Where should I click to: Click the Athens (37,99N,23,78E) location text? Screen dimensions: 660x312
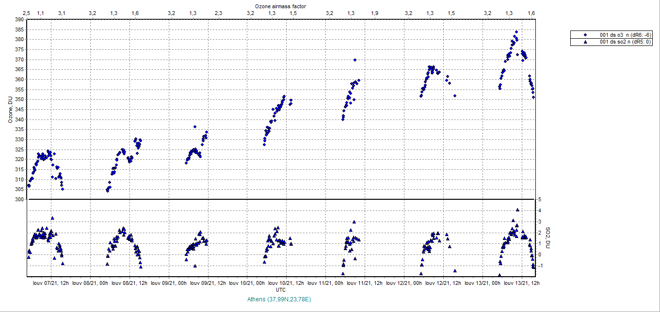pyautogui.click(x=279, y=299)
